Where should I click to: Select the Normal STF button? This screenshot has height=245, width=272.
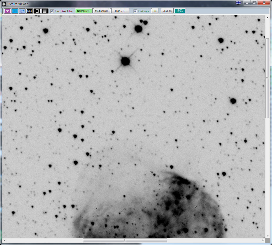(84, 11)
